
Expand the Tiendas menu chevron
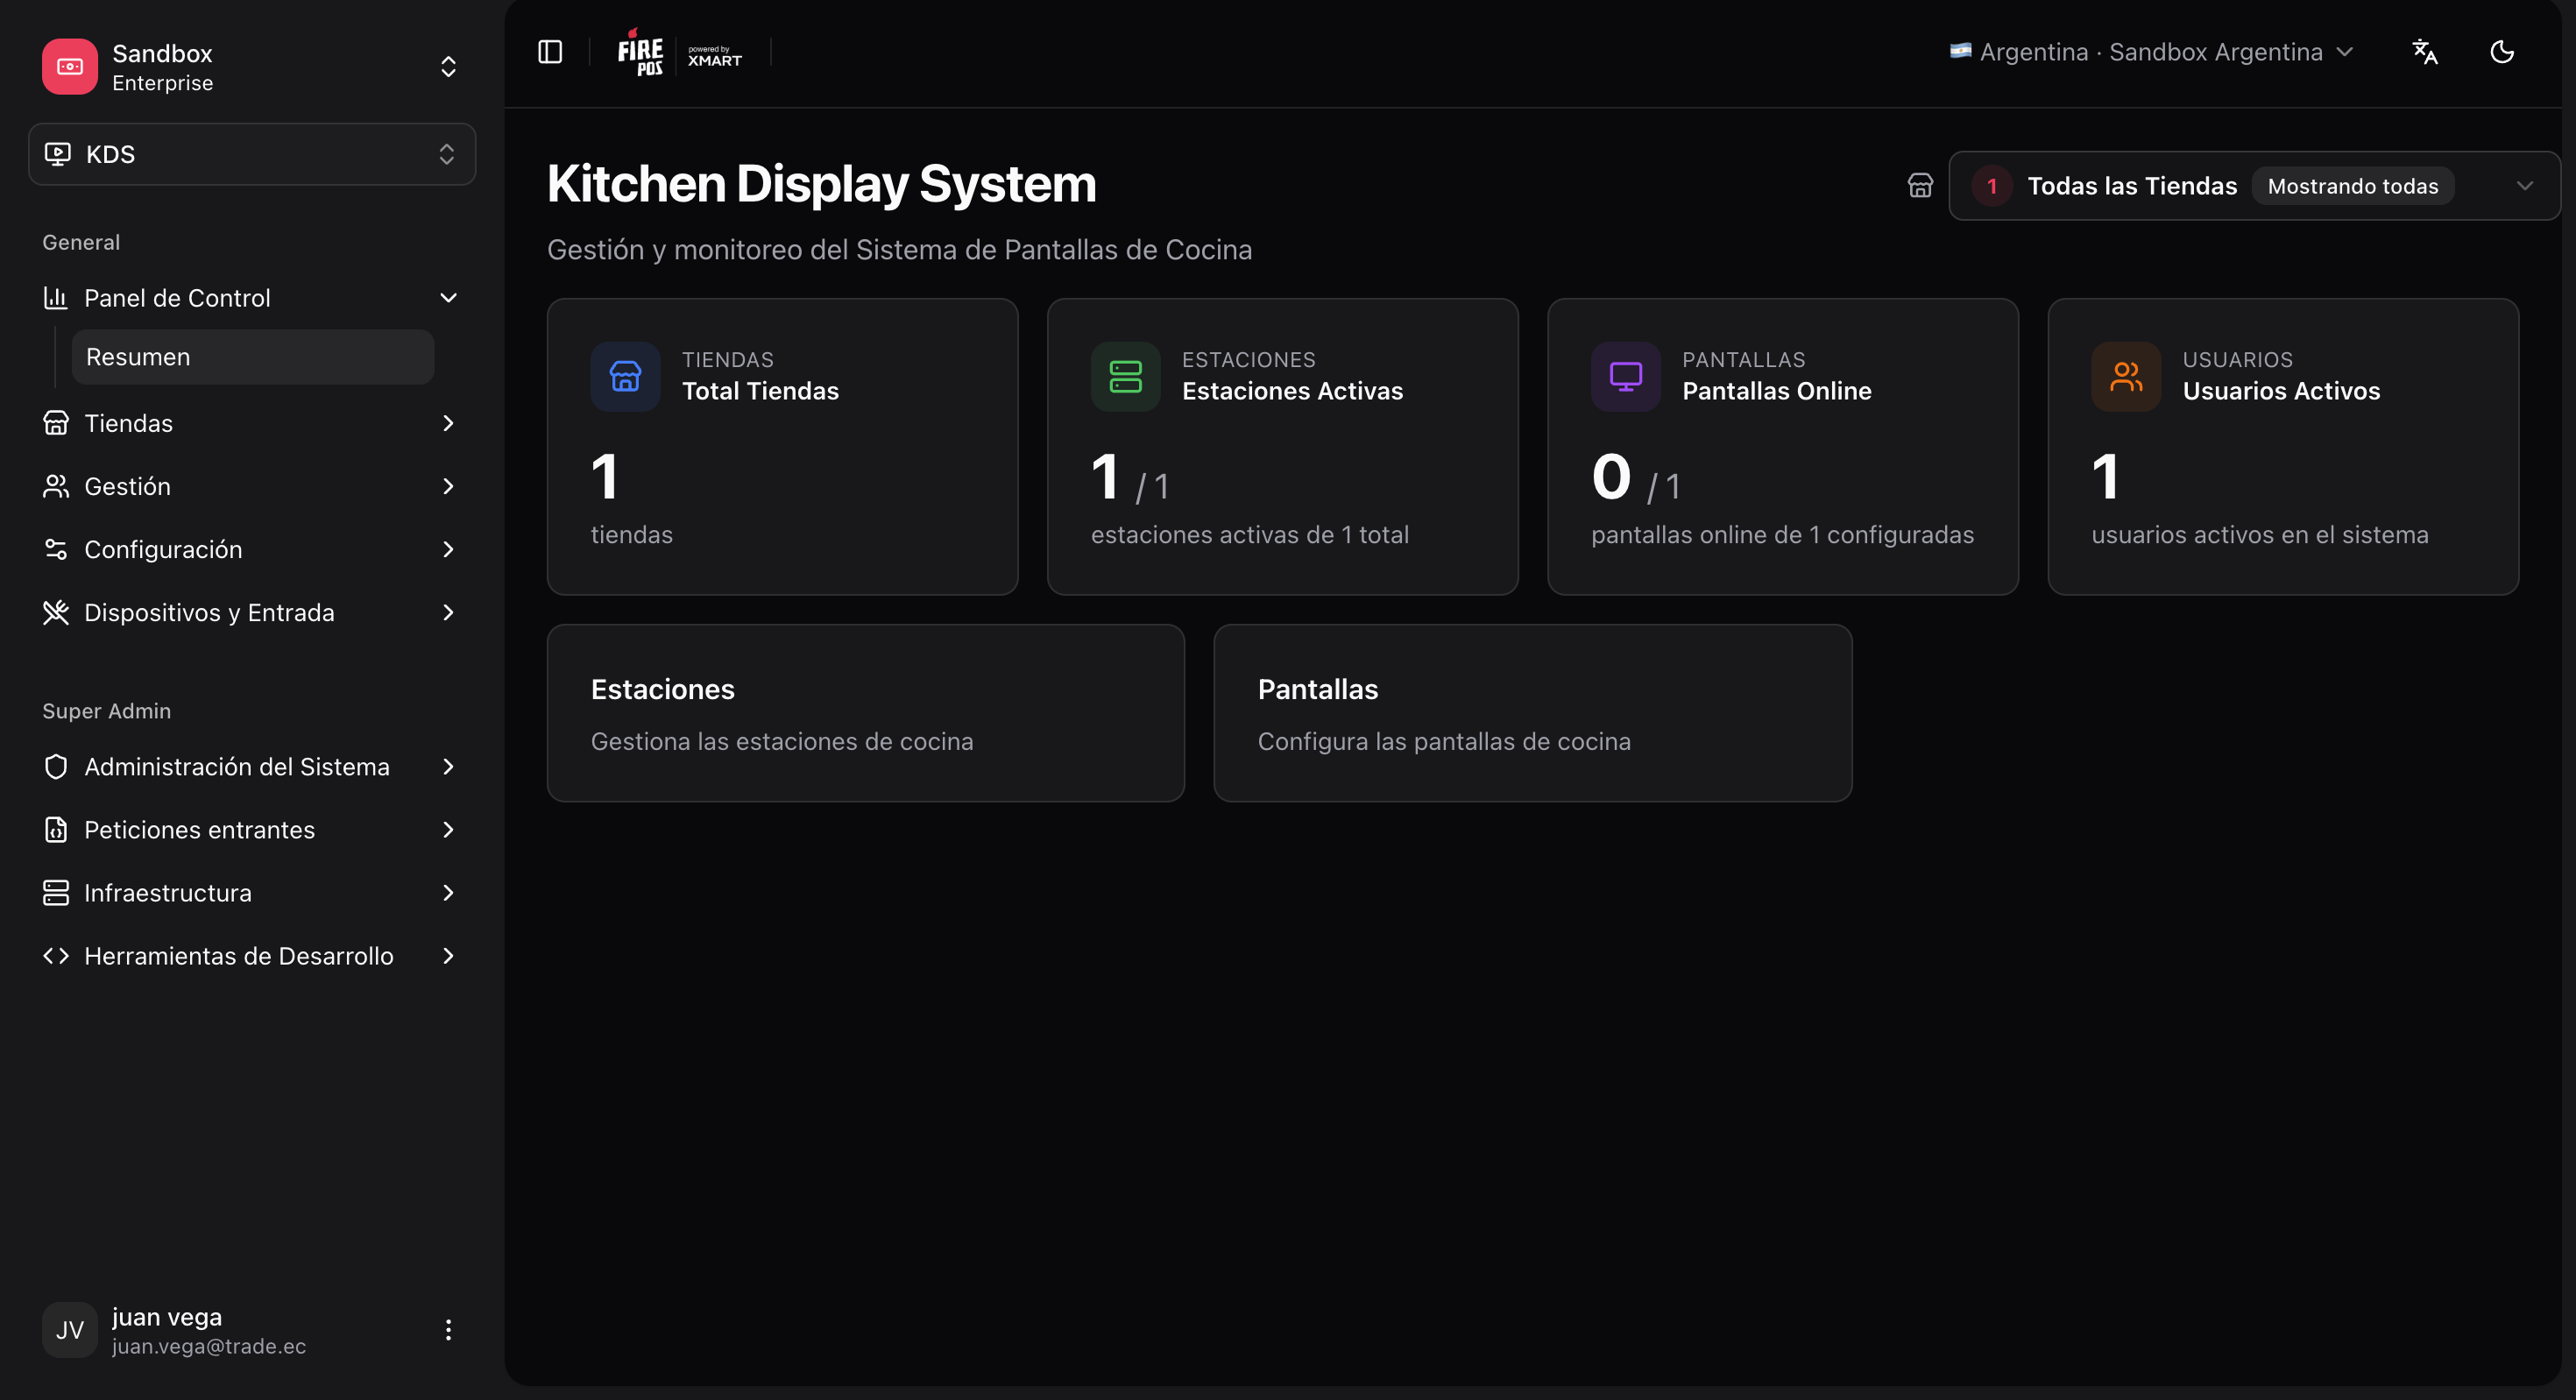click(448, 423)
